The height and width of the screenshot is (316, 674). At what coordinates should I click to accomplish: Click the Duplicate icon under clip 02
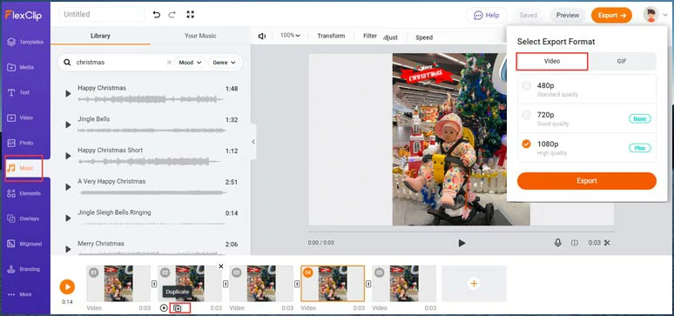click(177, 308)
